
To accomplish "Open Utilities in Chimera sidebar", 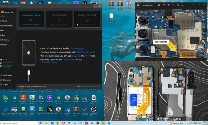I will tap(2, 30).
